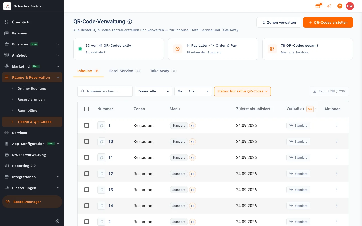Open the Zonen: Alle dropdown
Image resolution: width=362 pixels, height=226 pixels.
154,91
